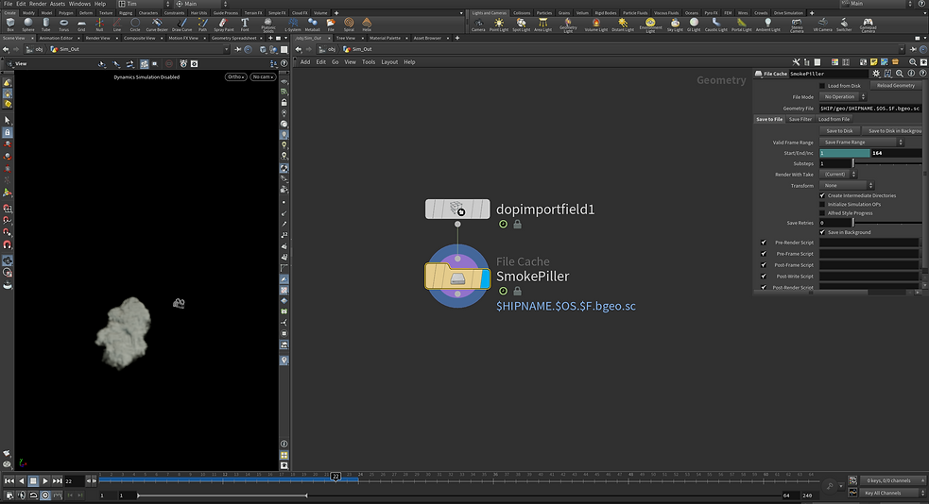
Task: Open the Ortho viewport projection menu
Action: pos(235,76)
